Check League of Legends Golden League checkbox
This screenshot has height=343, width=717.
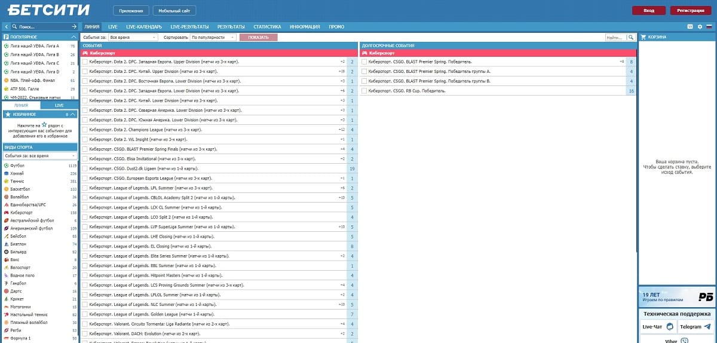coord(84,314)
